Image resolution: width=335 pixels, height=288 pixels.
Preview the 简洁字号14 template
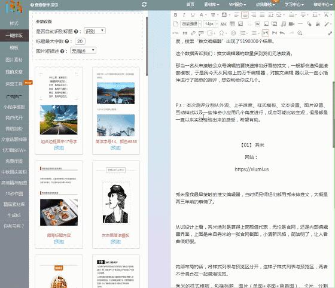coord(115,148)
